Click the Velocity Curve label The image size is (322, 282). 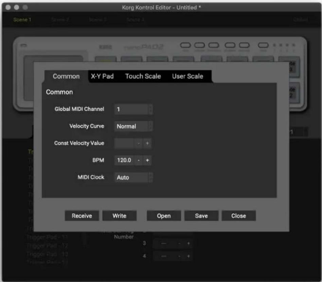click(x=87, y=126)
